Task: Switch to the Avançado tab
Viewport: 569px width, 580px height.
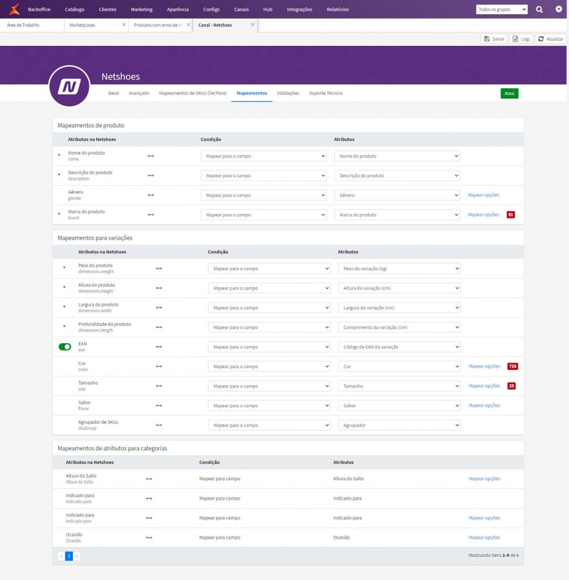Action: 139,93
